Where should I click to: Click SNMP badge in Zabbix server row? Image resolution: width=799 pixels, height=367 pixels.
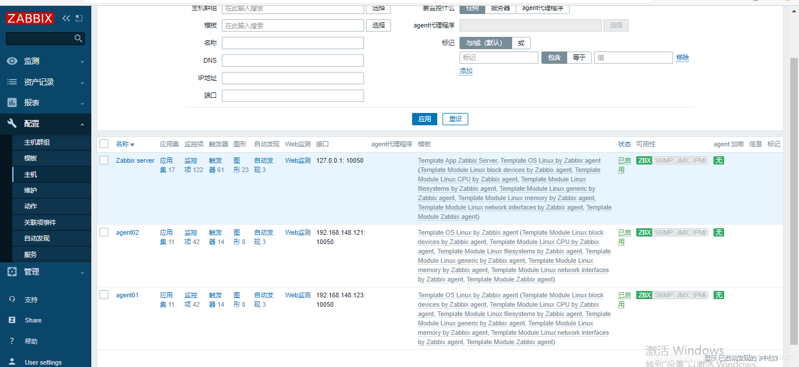663,160
